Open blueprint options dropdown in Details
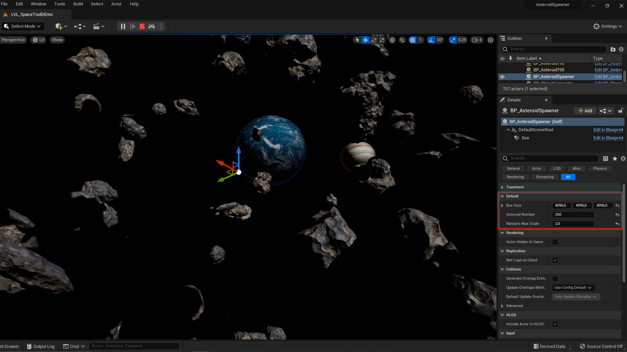The width and height of the screenshot is (627, 352). coord(606,111)
